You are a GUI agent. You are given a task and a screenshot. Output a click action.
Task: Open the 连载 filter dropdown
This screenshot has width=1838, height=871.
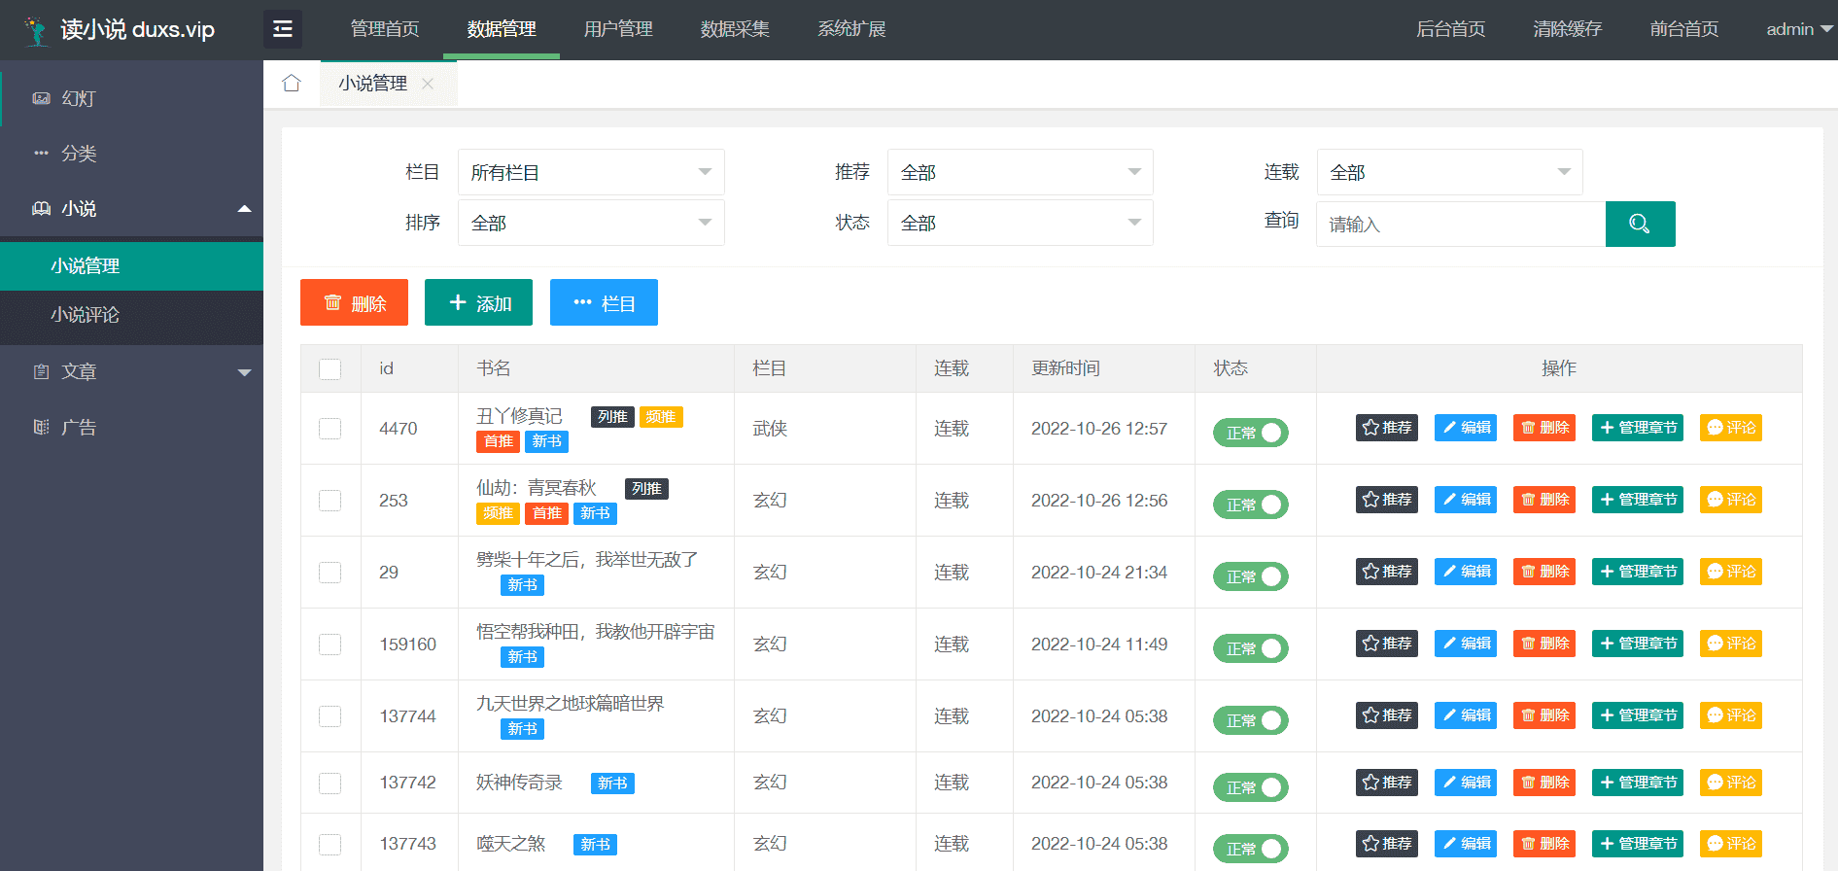pyautogui.click(x=1449, y=172)
